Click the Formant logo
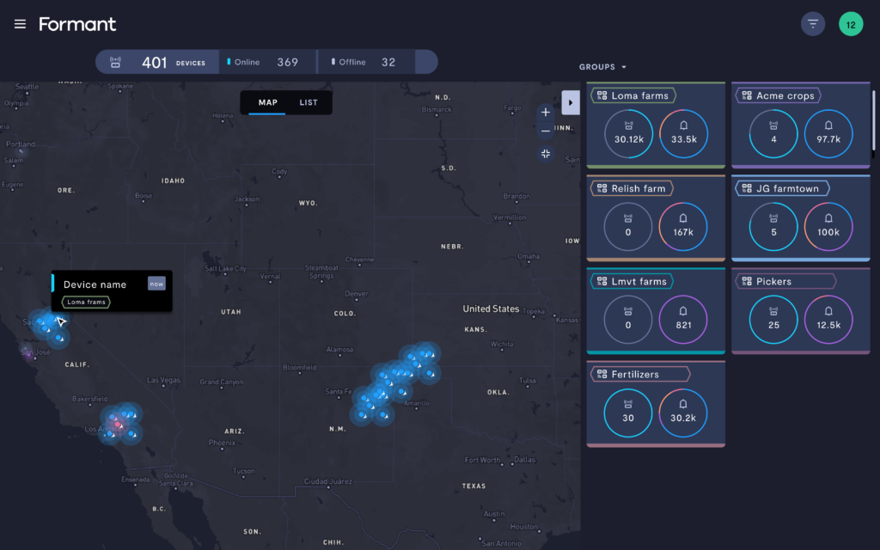The width and height of the screenshot is (880, 550). point(77,24)
